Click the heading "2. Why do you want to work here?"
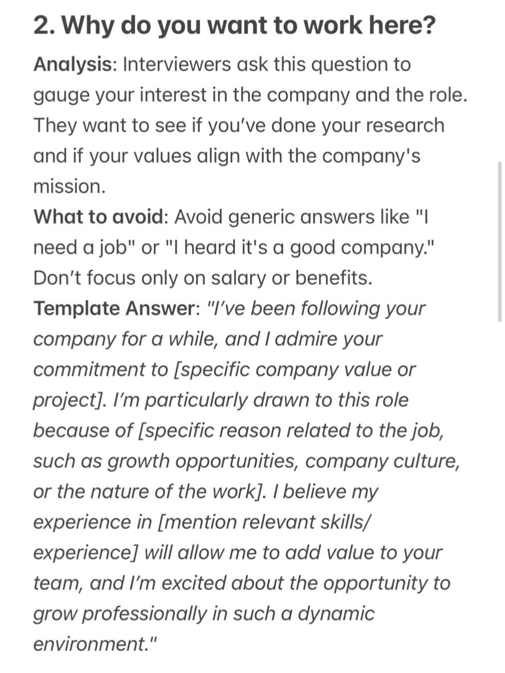505x673 pixels. coord(234,25)
